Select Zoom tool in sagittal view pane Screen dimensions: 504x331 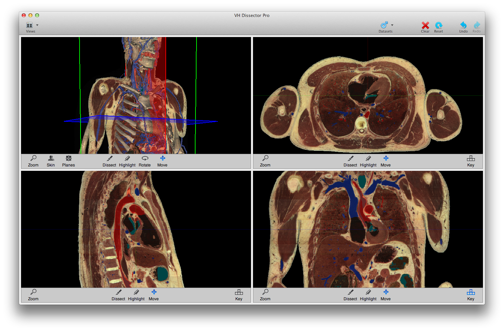[33, 295]
